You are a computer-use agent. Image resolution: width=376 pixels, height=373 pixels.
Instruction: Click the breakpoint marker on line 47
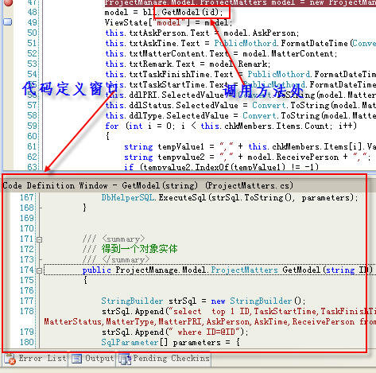[8, 2]
